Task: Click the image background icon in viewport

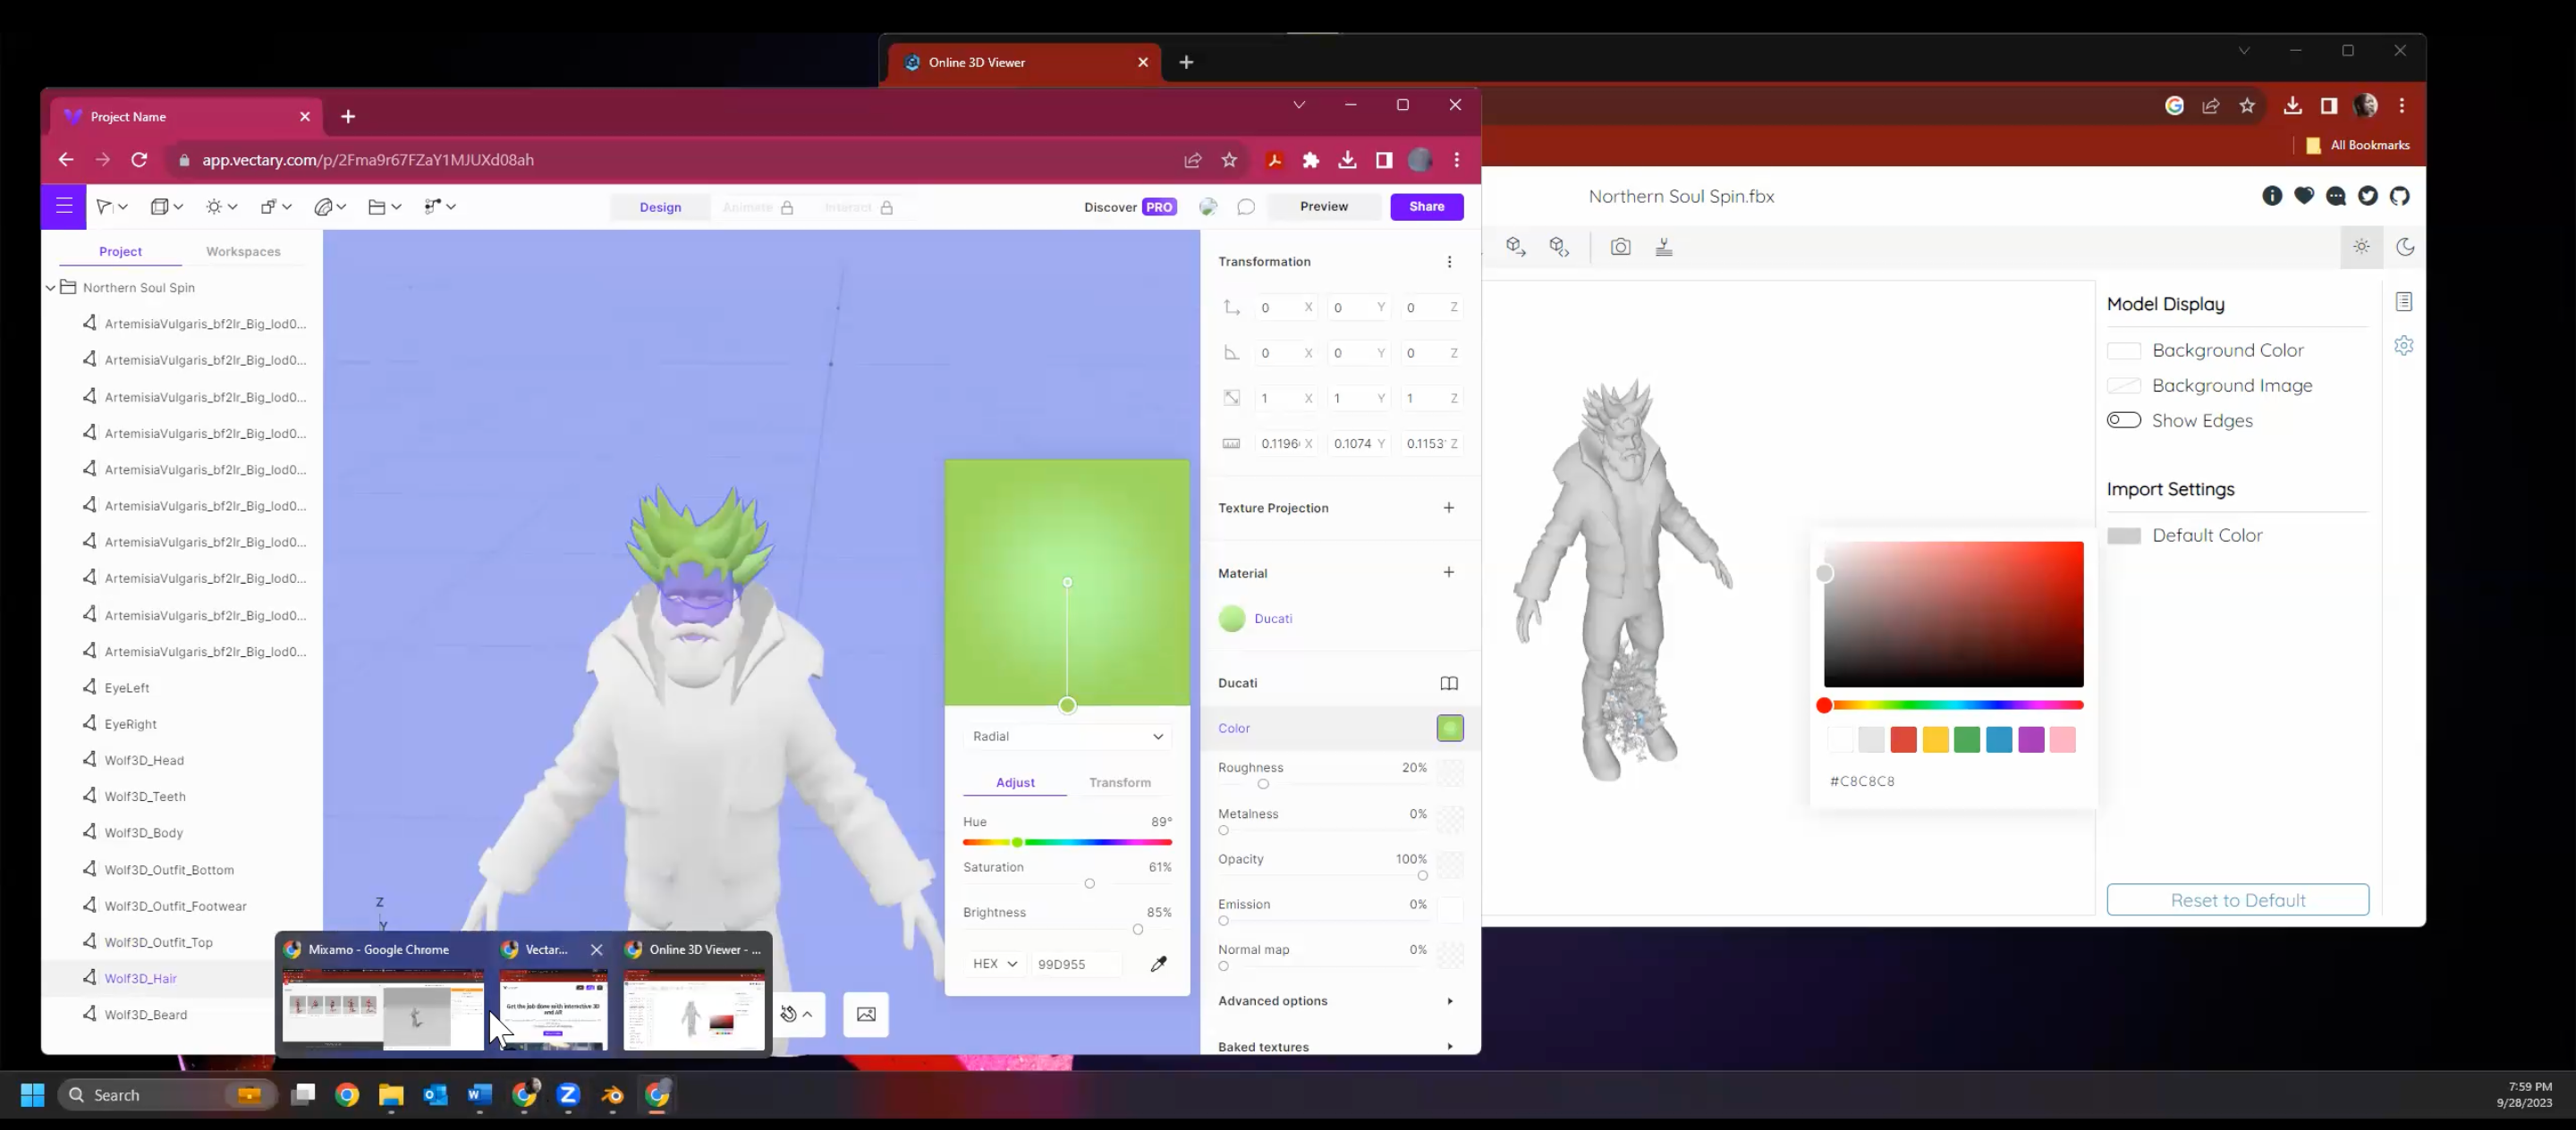Action: 866,1014
